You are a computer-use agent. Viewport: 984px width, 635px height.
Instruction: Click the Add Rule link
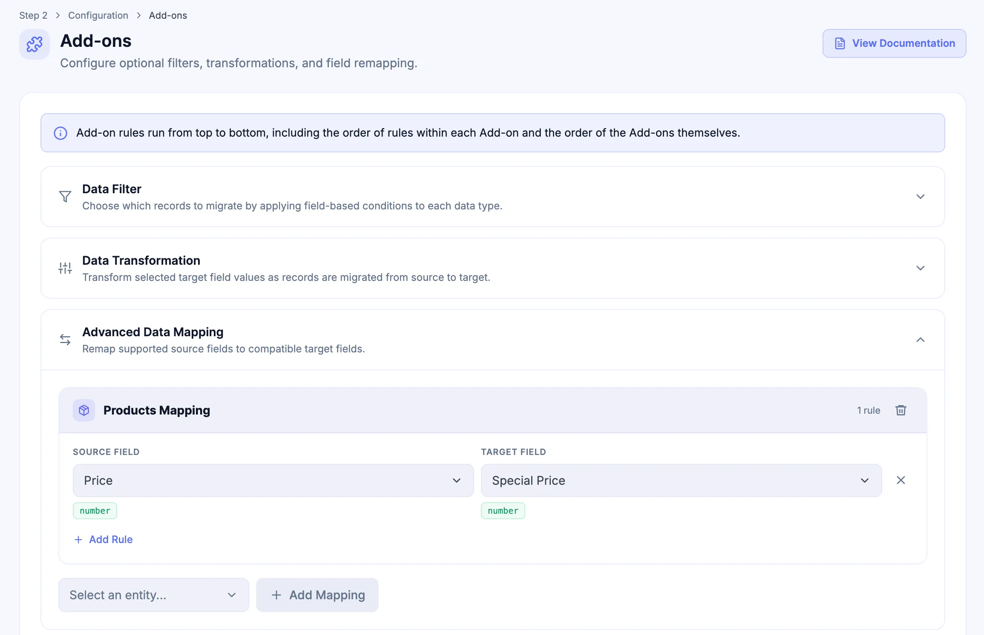coord(104,540)
